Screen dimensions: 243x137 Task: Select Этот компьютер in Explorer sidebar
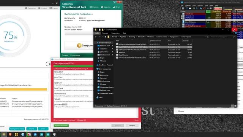pyautogui.click(x=105, y=69)
